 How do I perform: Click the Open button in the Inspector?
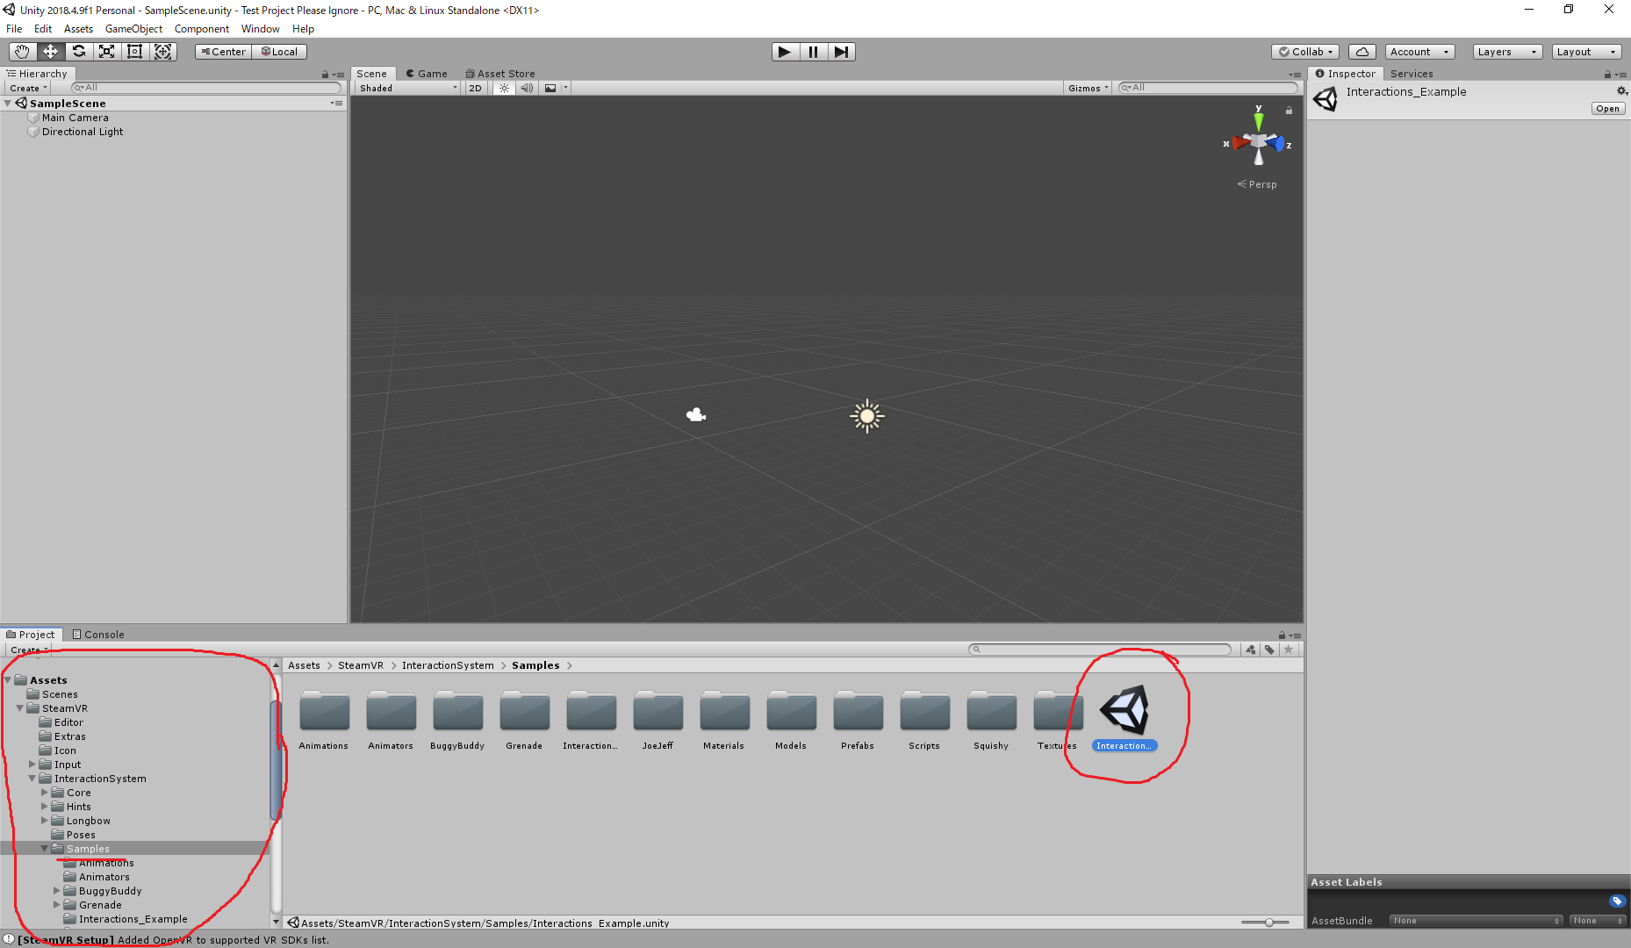(1607, 108)
